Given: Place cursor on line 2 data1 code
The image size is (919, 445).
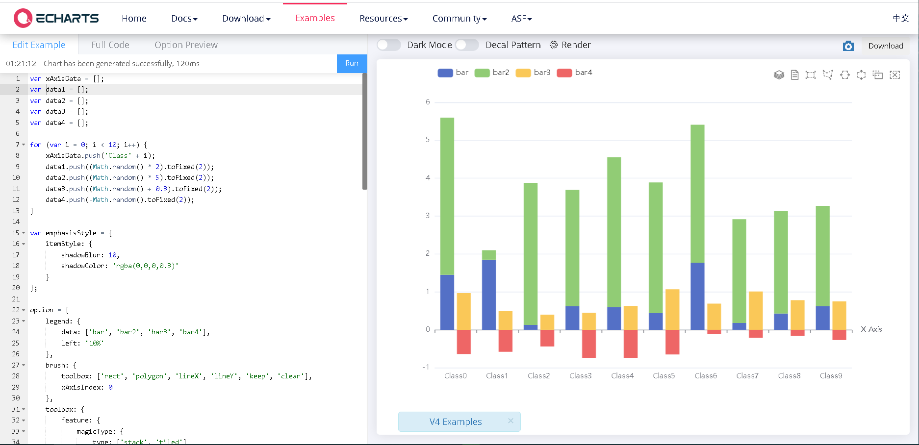Looking at the screenshot, I should click(55, 90).
